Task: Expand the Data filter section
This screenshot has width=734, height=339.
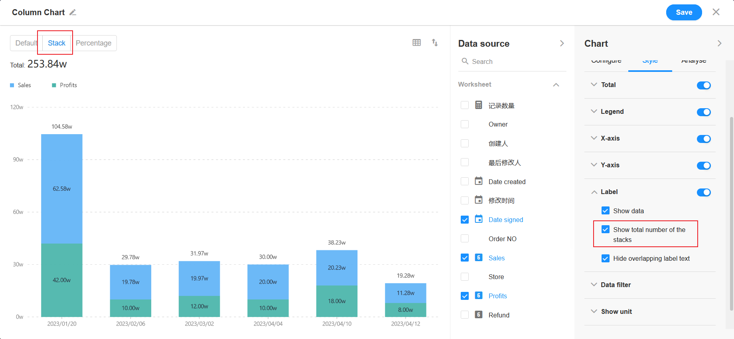Action: pyautogui.click(x=616, y=285)
